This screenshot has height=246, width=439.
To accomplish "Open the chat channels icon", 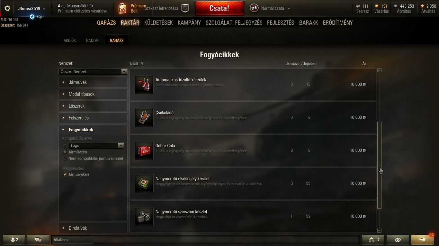I will pos(38,240).
